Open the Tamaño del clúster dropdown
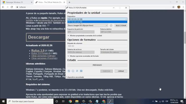186x104 pixels. pos(114,52)
